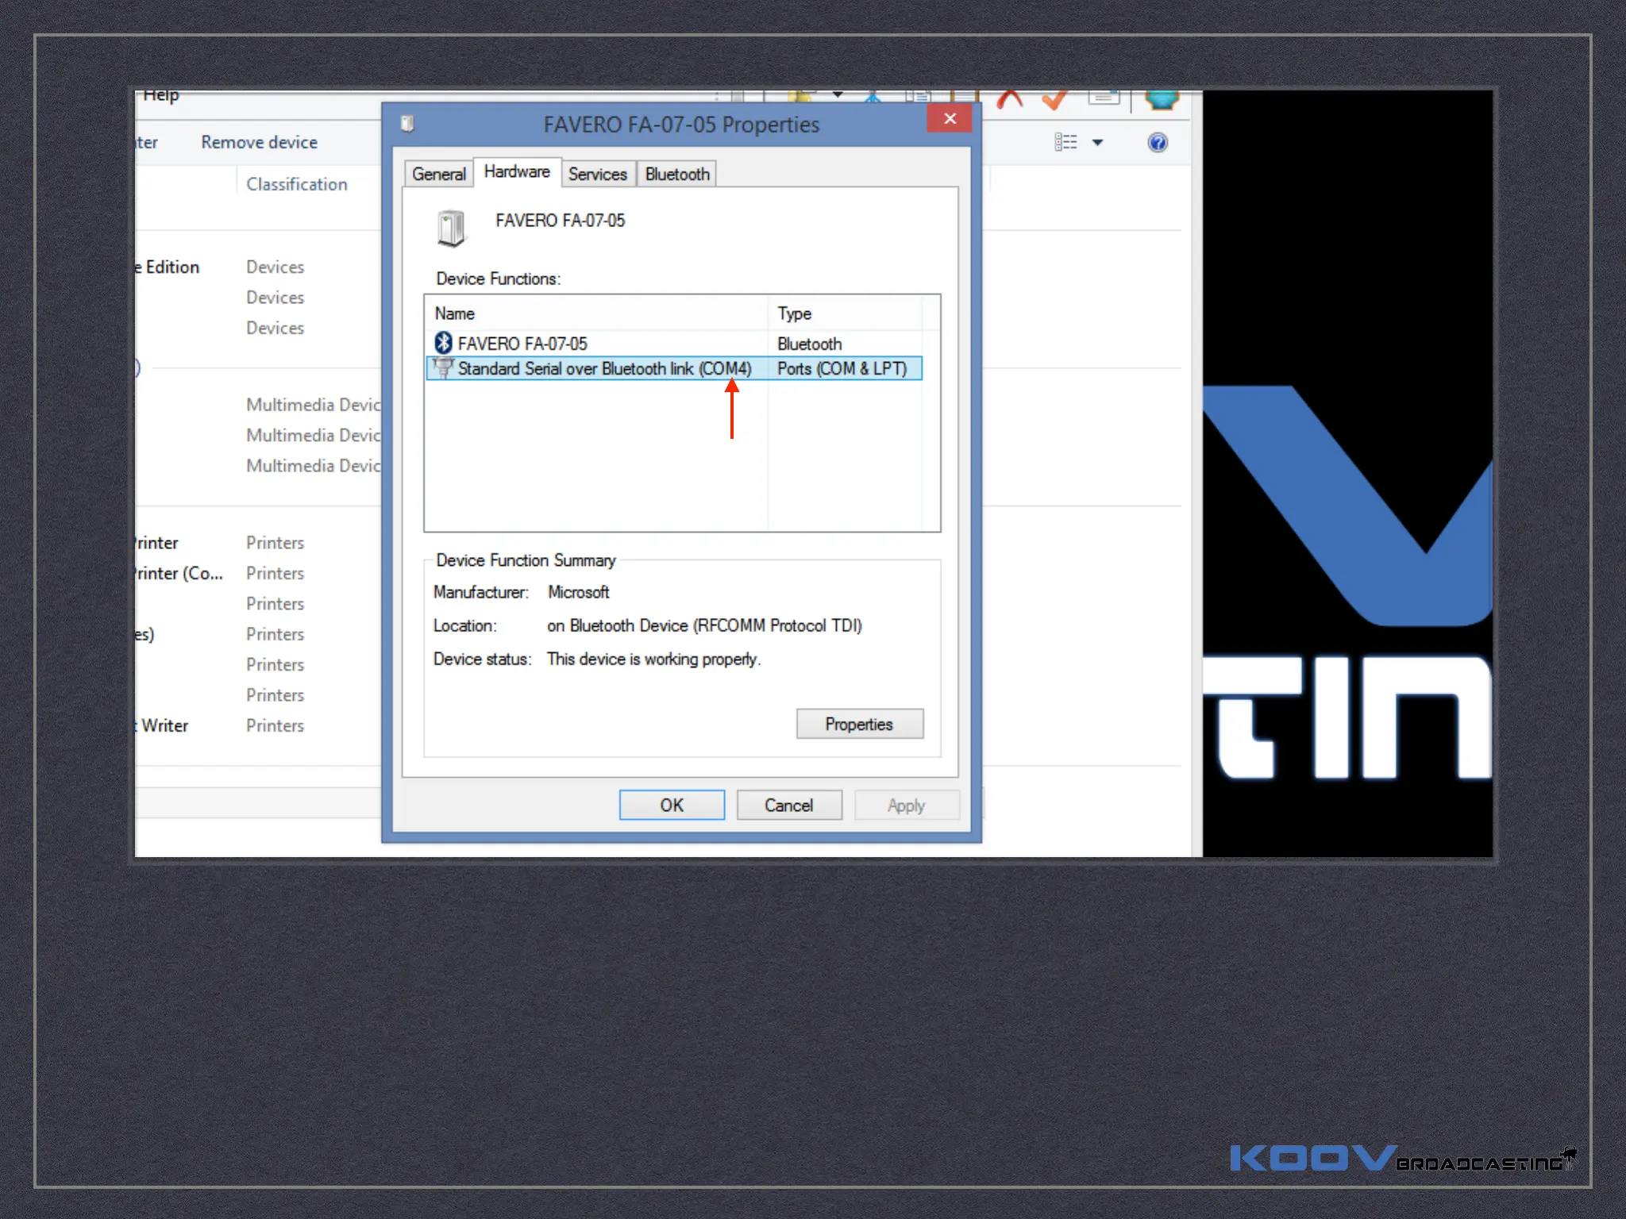Click the Properties dialog title bar icon
The image size is (1626, 1219).
click(x=407, y=124)
